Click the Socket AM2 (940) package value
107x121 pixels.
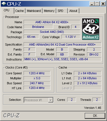(52, 32)
